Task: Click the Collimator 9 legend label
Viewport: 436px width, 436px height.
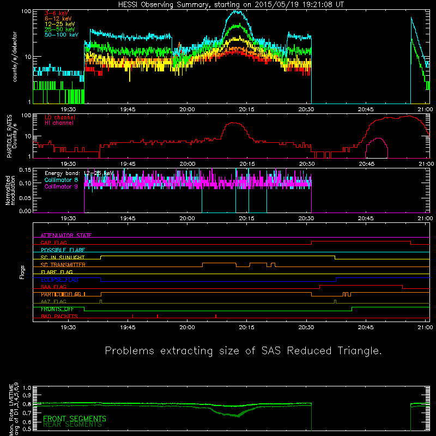Action: click(x=61, y=186)
